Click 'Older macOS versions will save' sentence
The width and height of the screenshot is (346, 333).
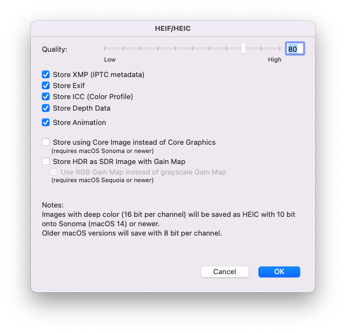[132, 233]
